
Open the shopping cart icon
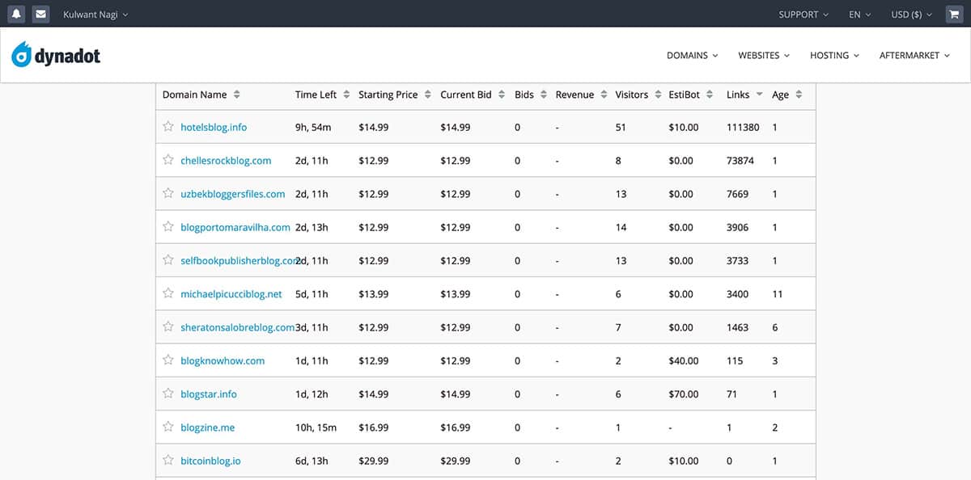(953, 14)
